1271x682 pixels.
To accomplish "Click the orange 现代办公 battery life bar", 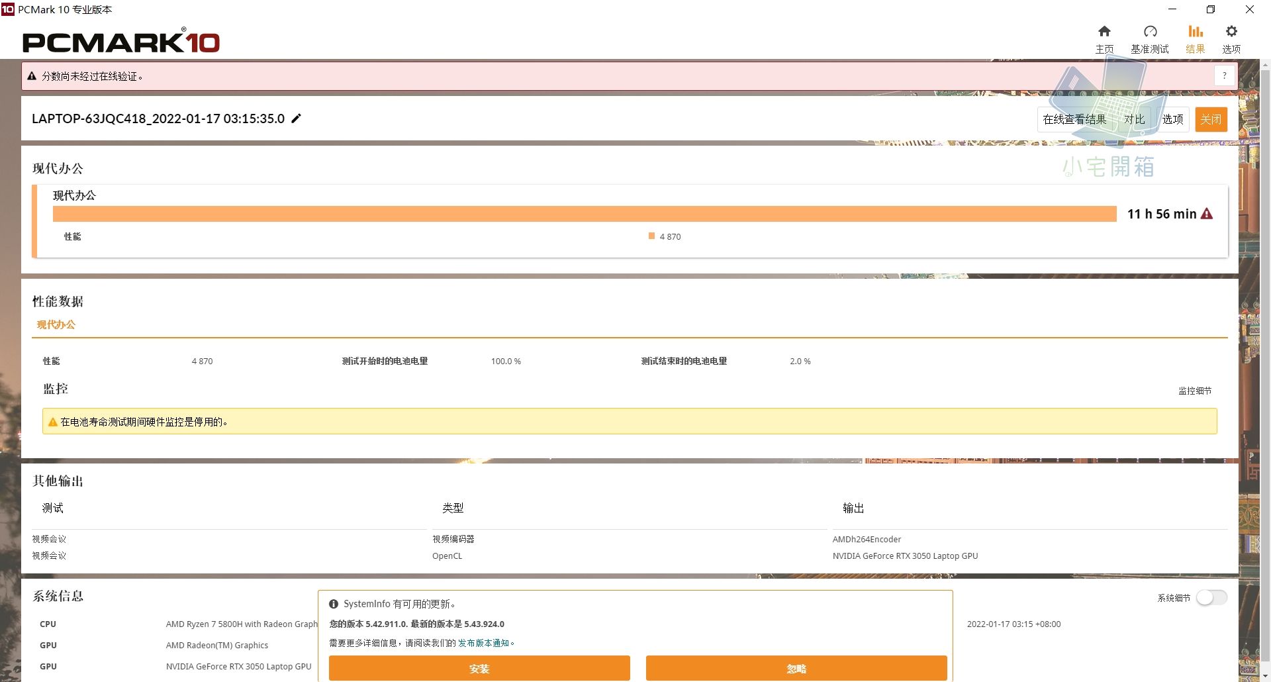I will coord(585,214).
